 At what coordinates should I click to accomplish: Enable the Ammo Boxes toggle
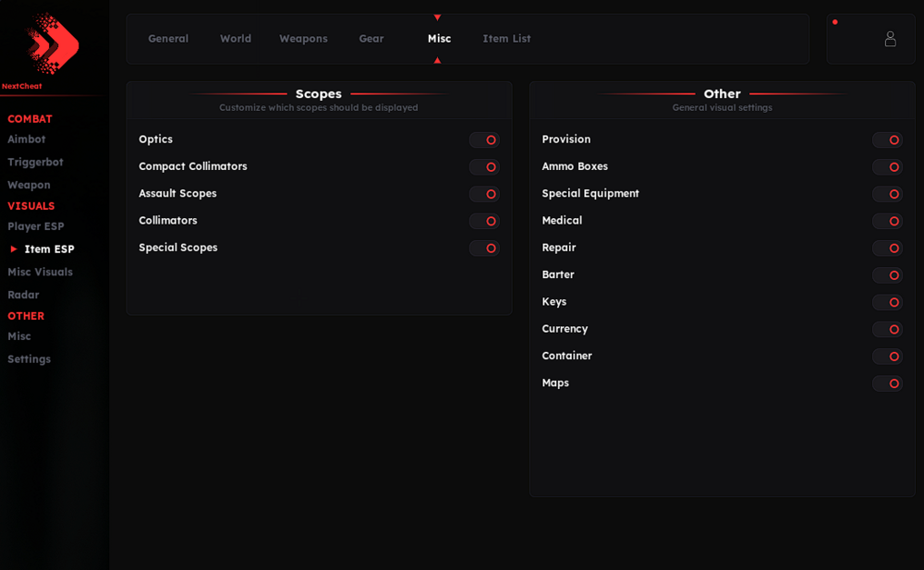[887, 167]
